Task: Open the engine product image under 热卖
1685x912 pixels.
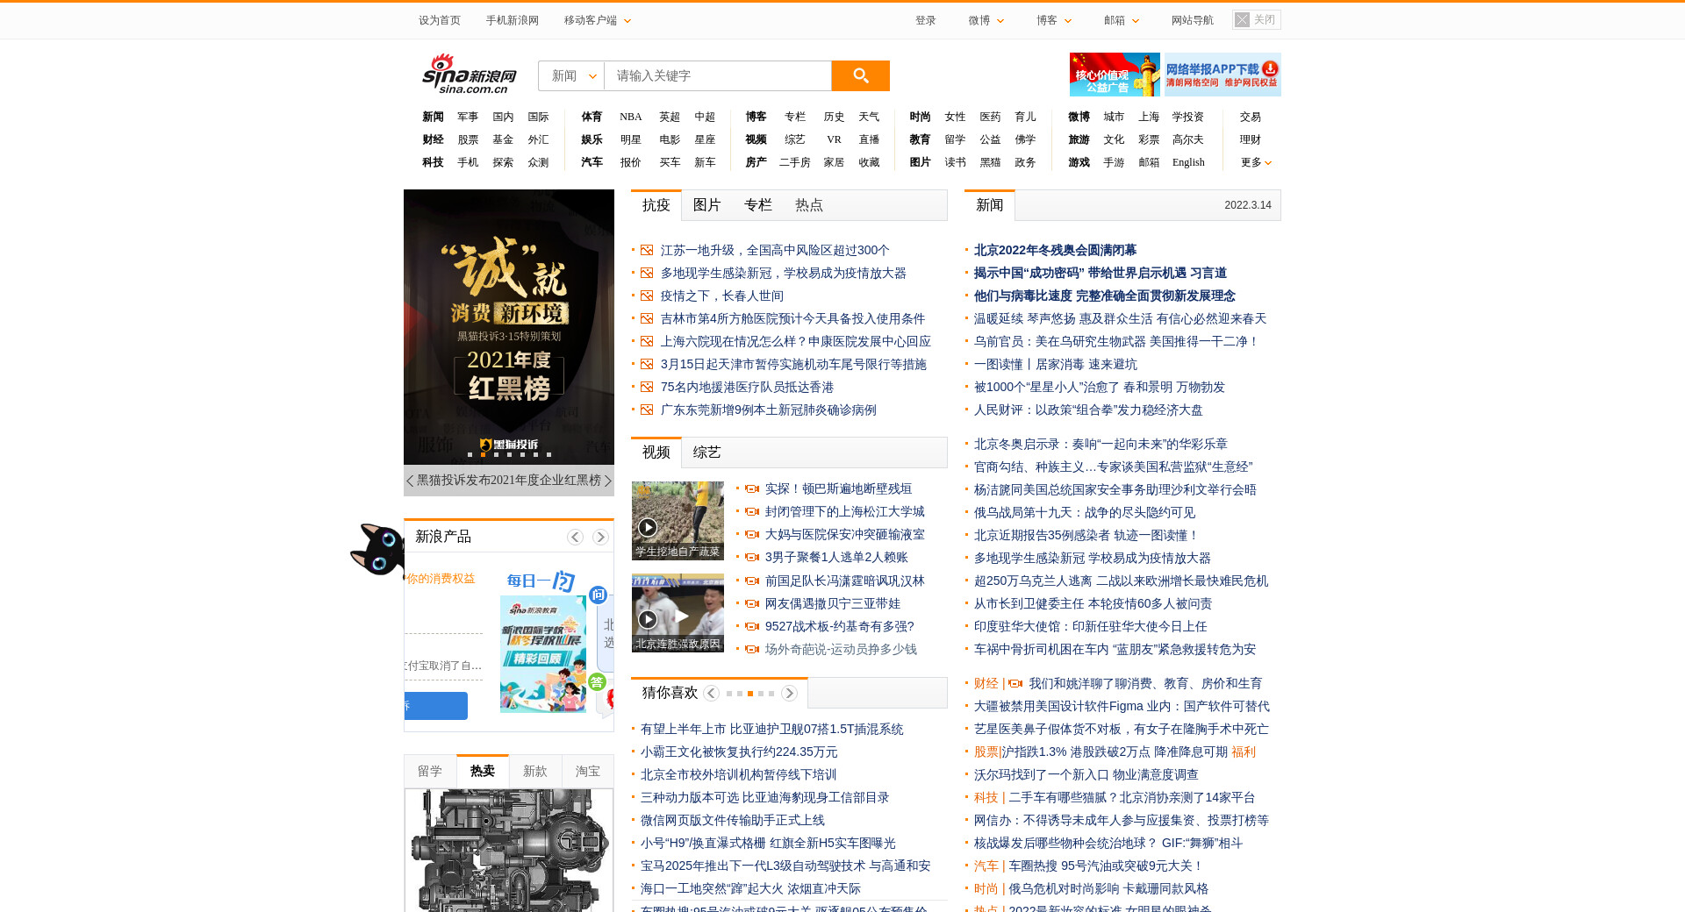Action: pos(509,851)
